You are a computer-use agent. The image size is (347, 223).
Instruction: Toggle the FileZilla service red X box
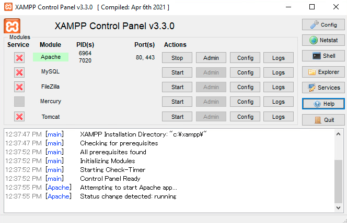pos(19,87)
